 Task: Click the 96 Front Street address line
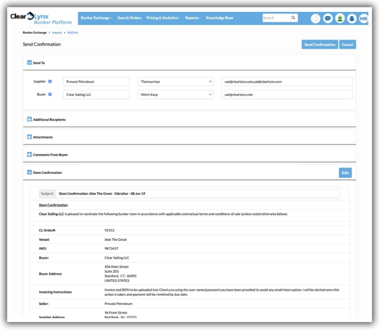[x=116, y=313]
